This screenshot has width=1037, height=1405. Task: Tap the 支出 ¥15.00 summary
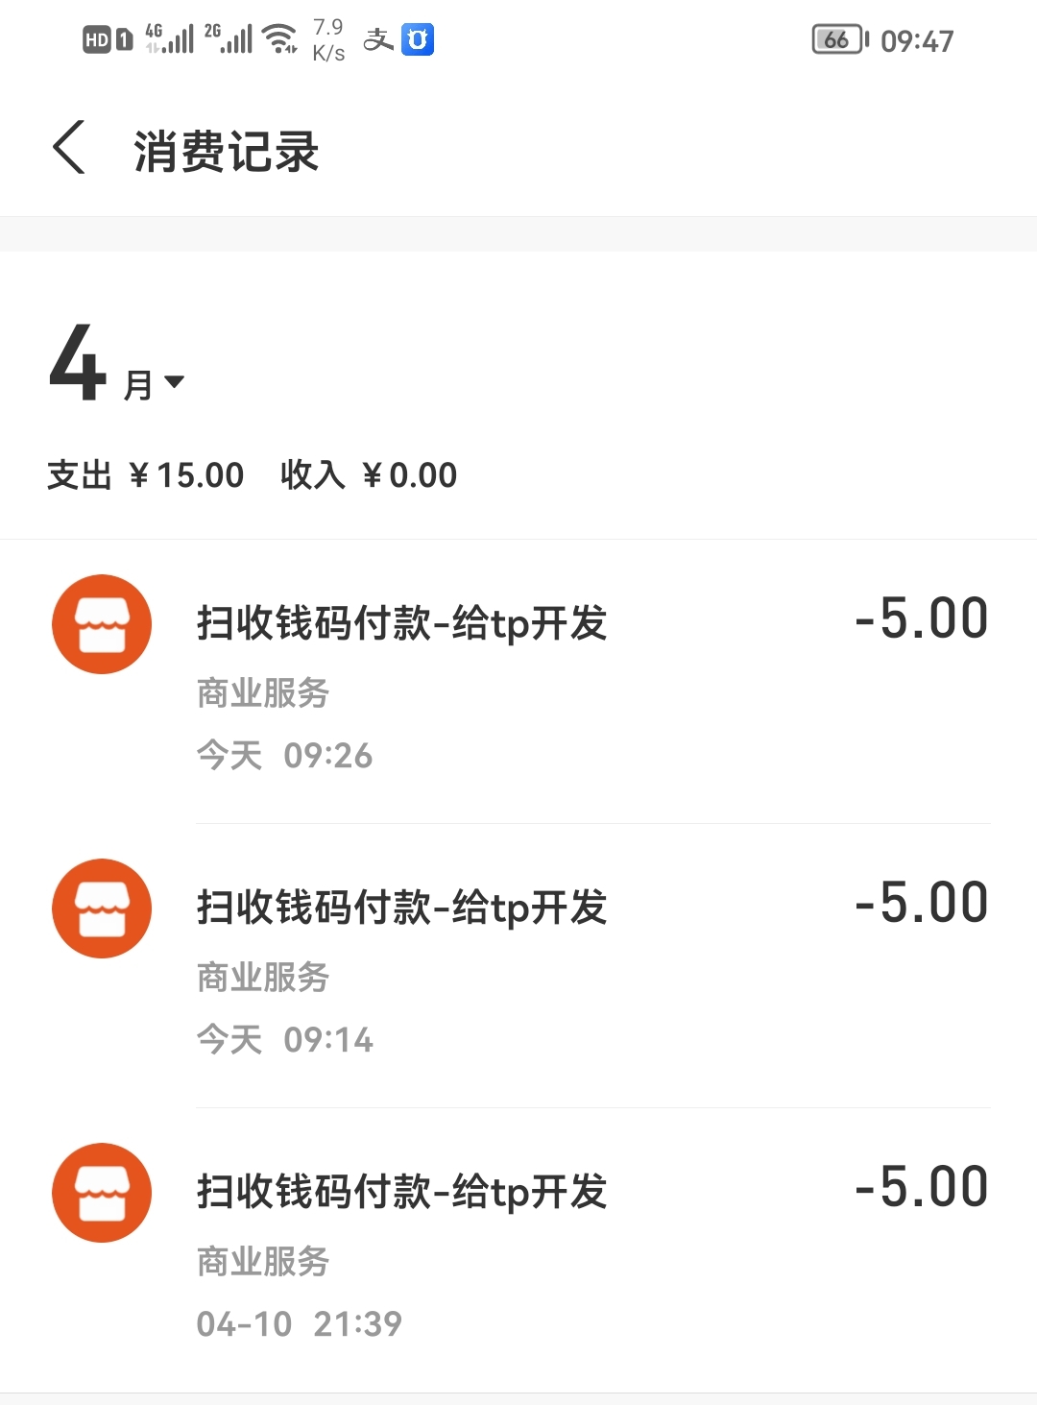pos(146,475)
